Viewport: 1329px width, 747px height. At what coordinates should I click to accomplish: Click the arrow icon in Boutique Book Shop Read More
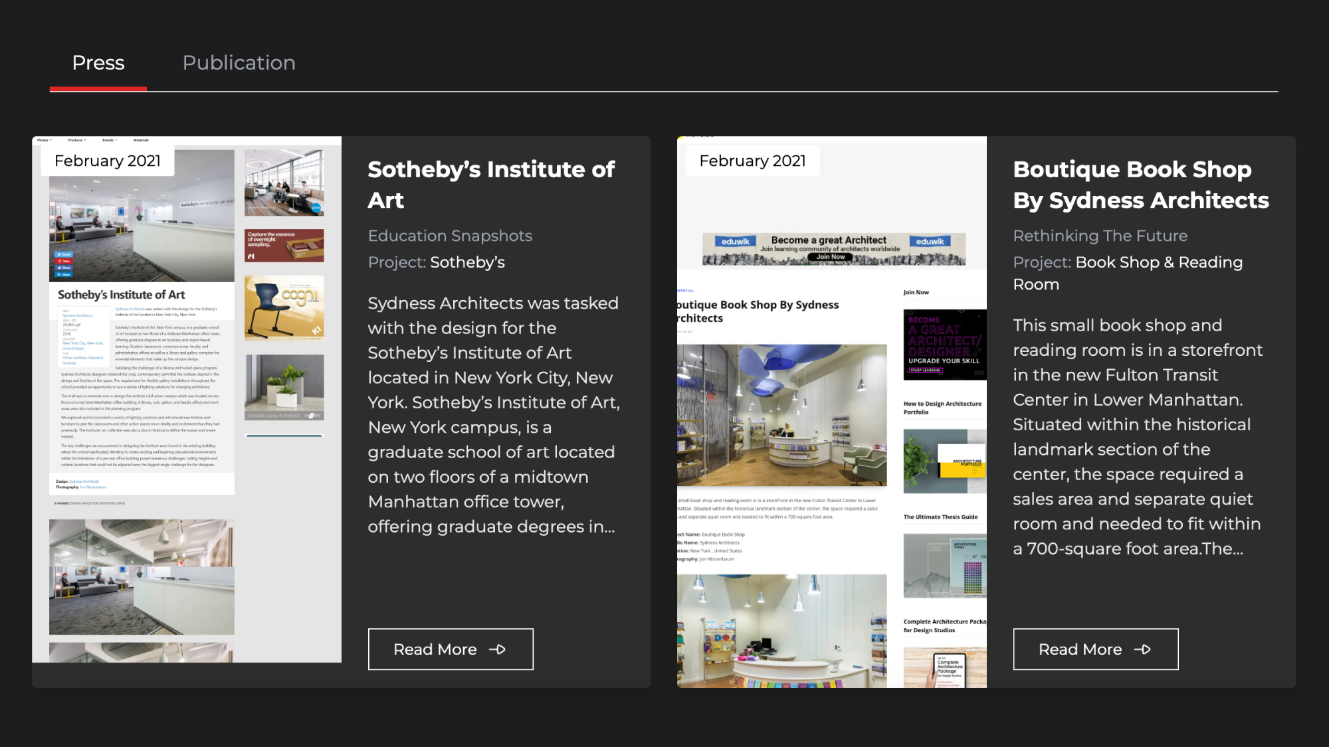pyautogui.click(x=1143, y=649)
